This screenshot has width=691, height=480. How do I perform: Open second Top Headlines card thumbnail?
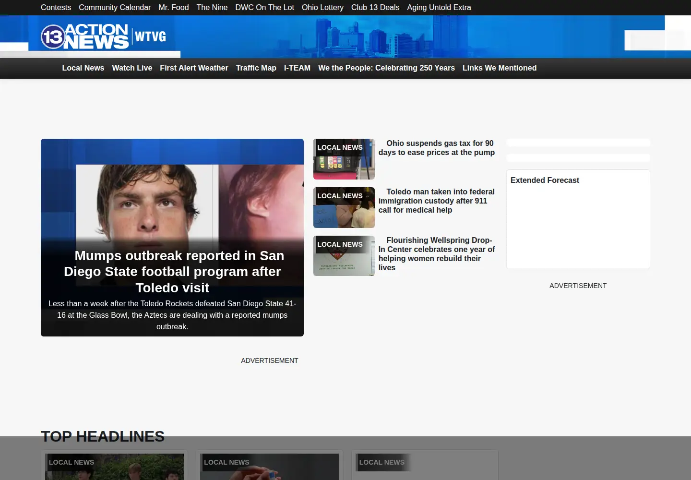(270, 467)
